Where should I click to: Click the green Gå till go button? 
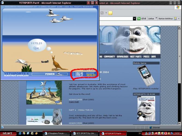pos(141,18)
